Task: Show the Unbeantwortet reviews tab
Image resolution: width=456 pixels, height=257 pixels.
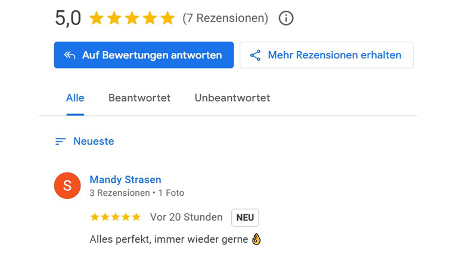Action: [x=232, y=98]
